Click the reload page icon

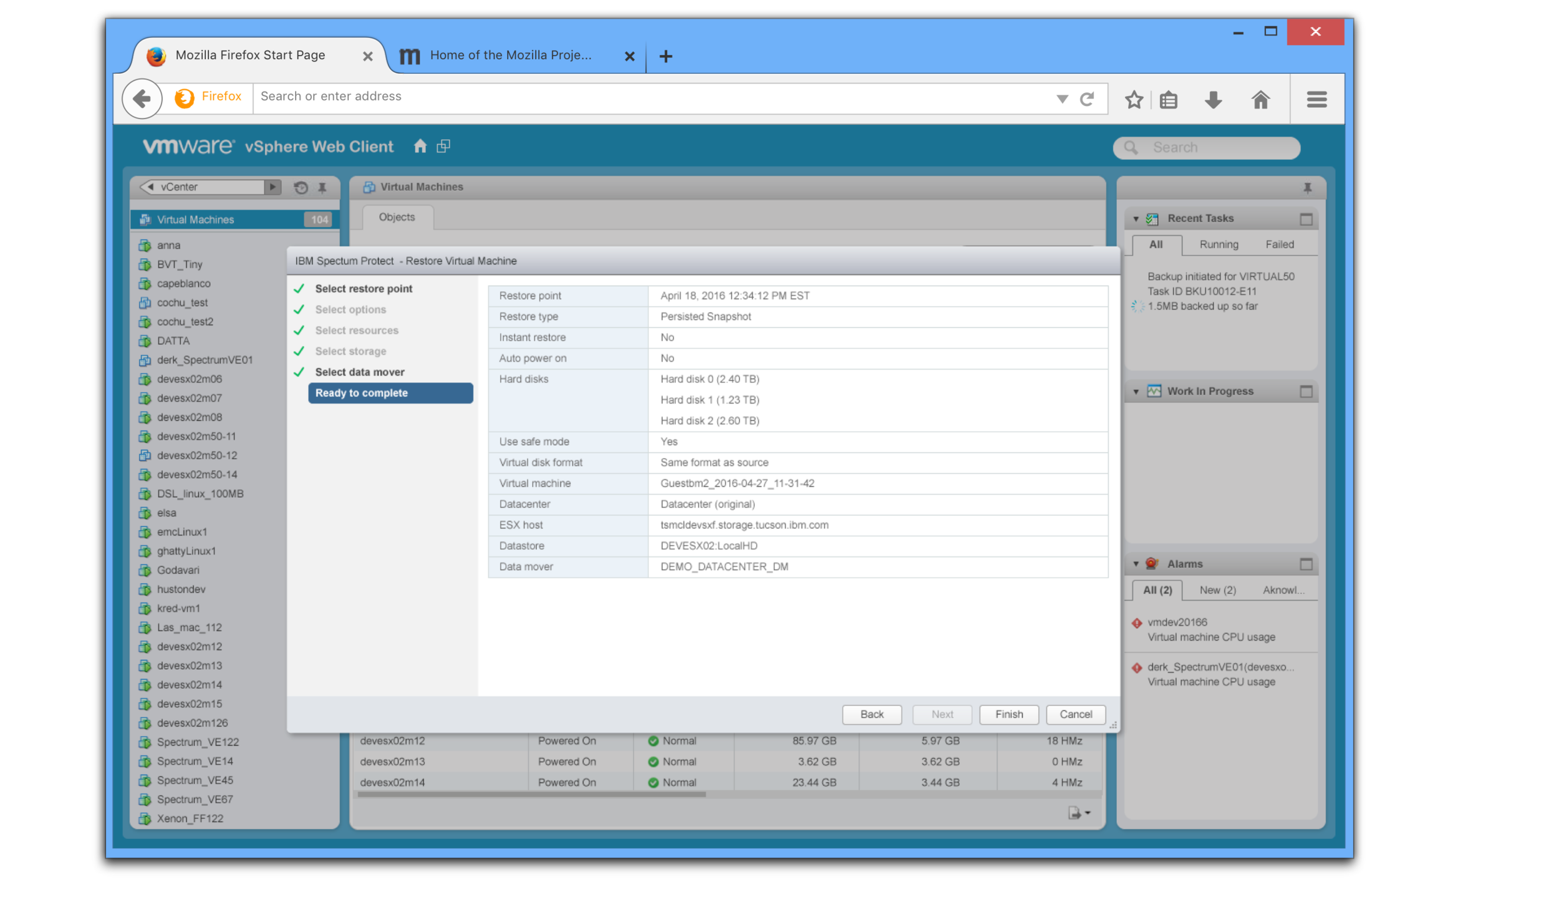(x=1087, y=99)
